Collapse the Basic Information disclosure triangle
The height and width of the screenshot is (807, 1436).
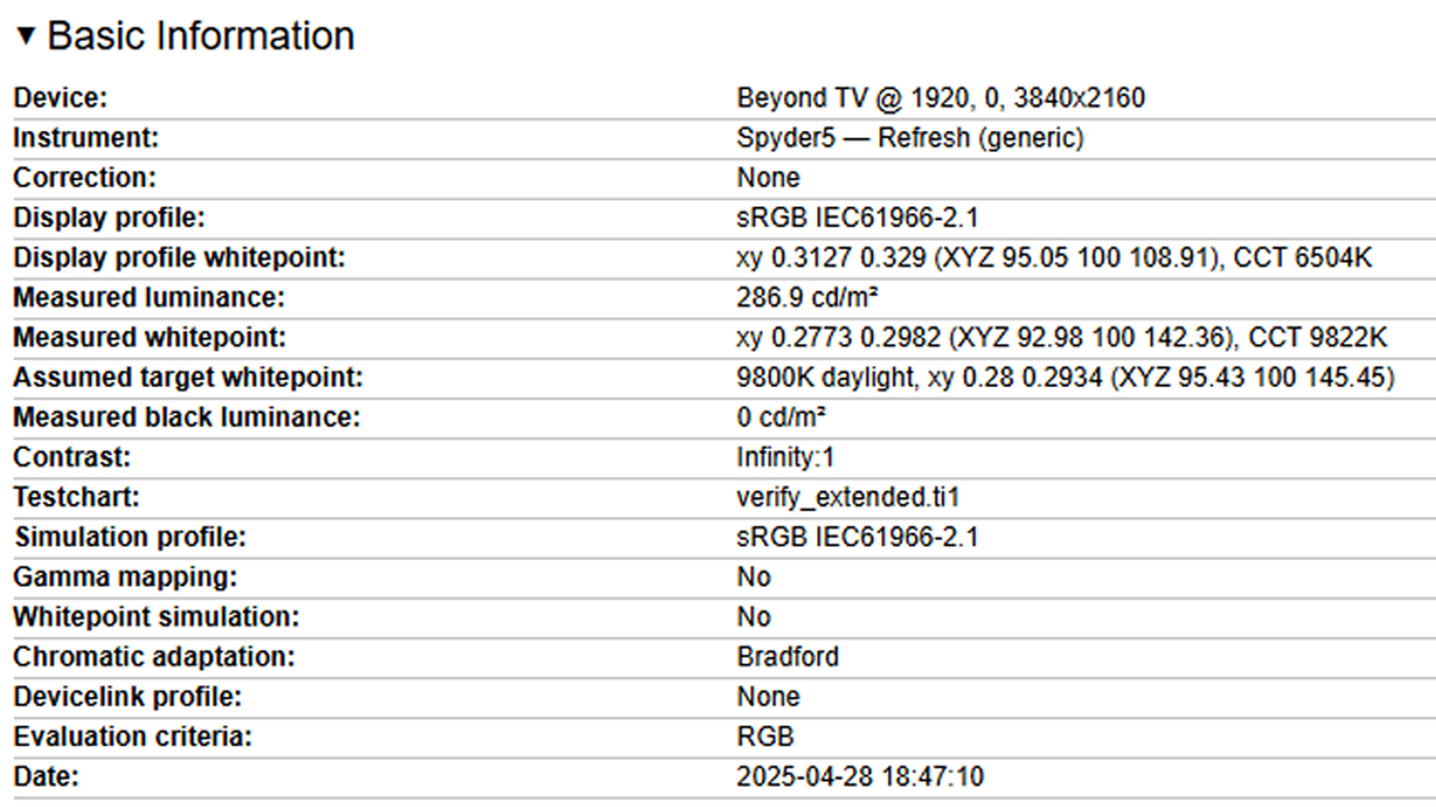coord(26,35)
